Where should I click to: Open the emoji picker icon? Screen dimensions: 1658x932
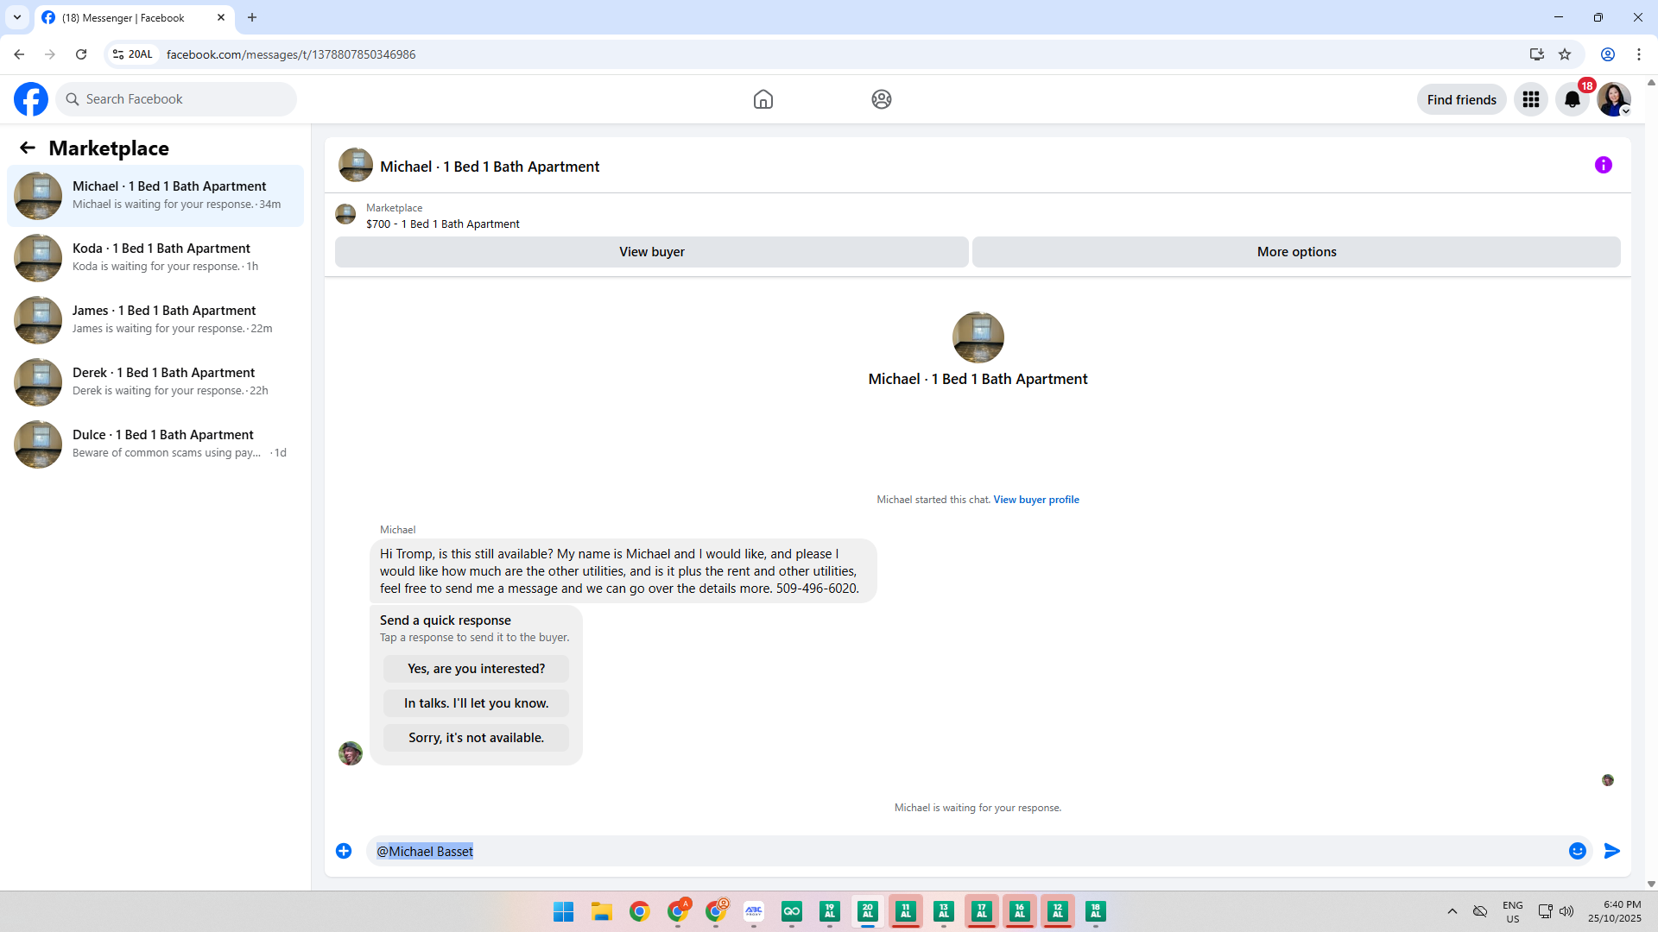click(1577, 851)
